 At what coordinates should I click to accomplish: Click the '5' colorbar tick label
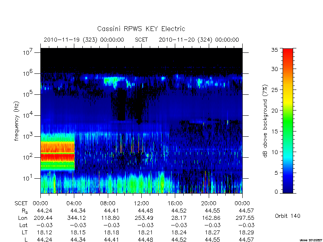(276, 173)
